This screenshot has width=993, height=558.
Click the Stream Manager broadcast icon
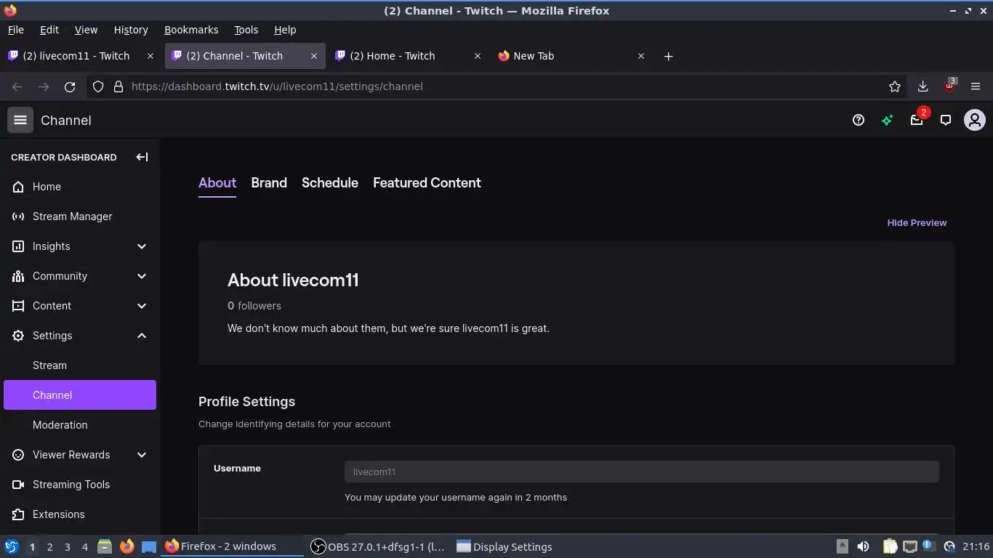[18, 217]
